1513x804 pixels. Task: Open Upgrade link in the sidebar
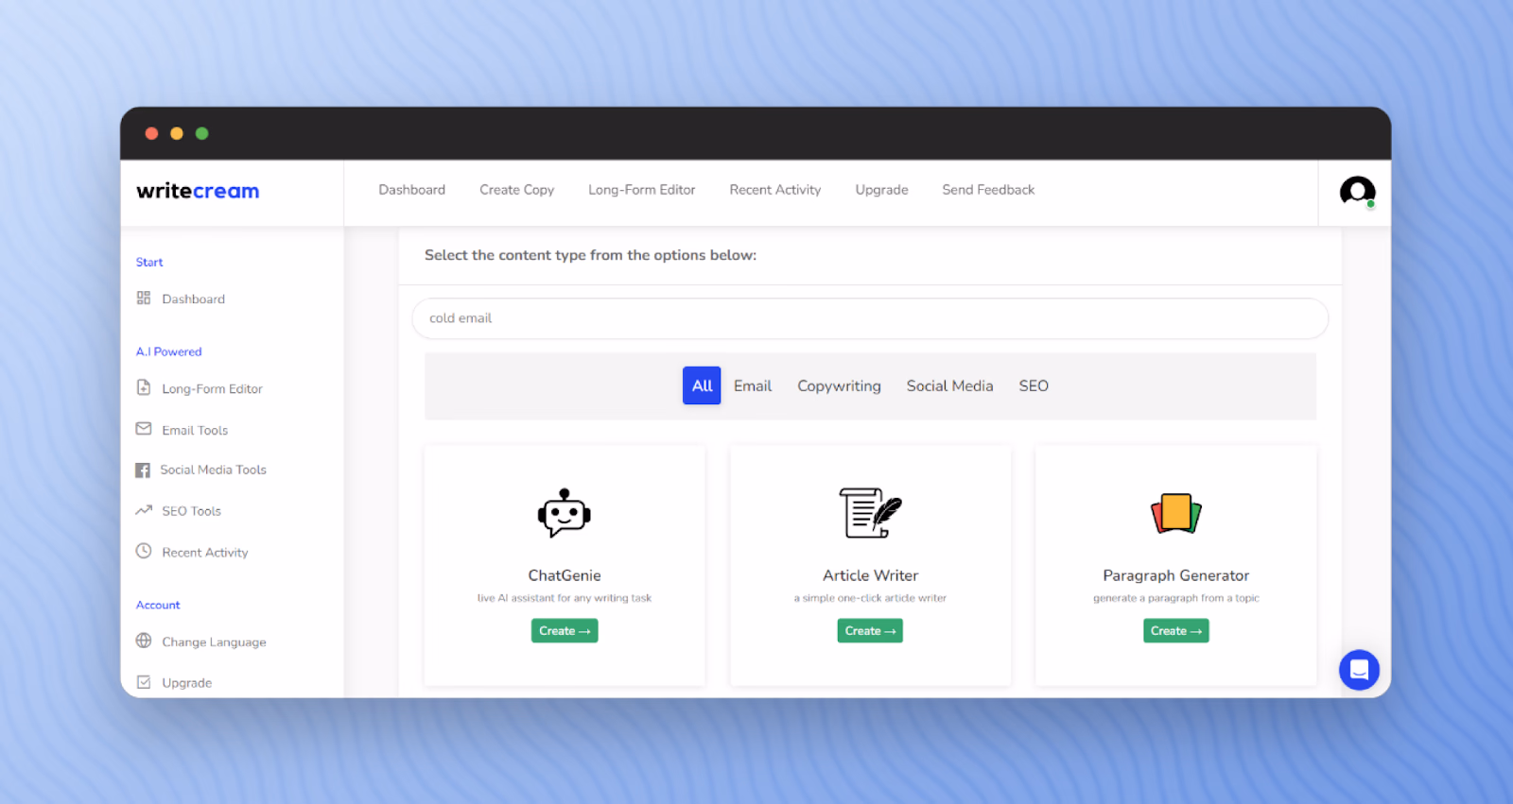(x=186, y=682)
